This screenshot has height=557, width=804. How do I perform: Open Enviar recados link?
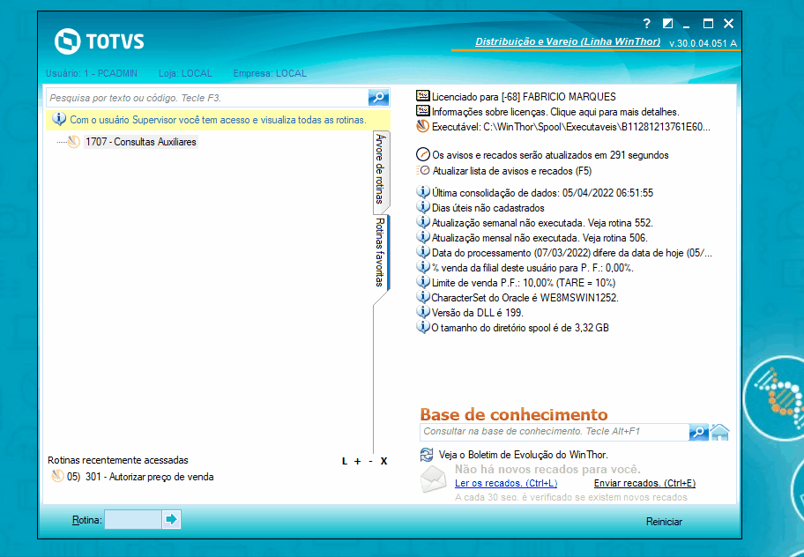tap(644, 483)
